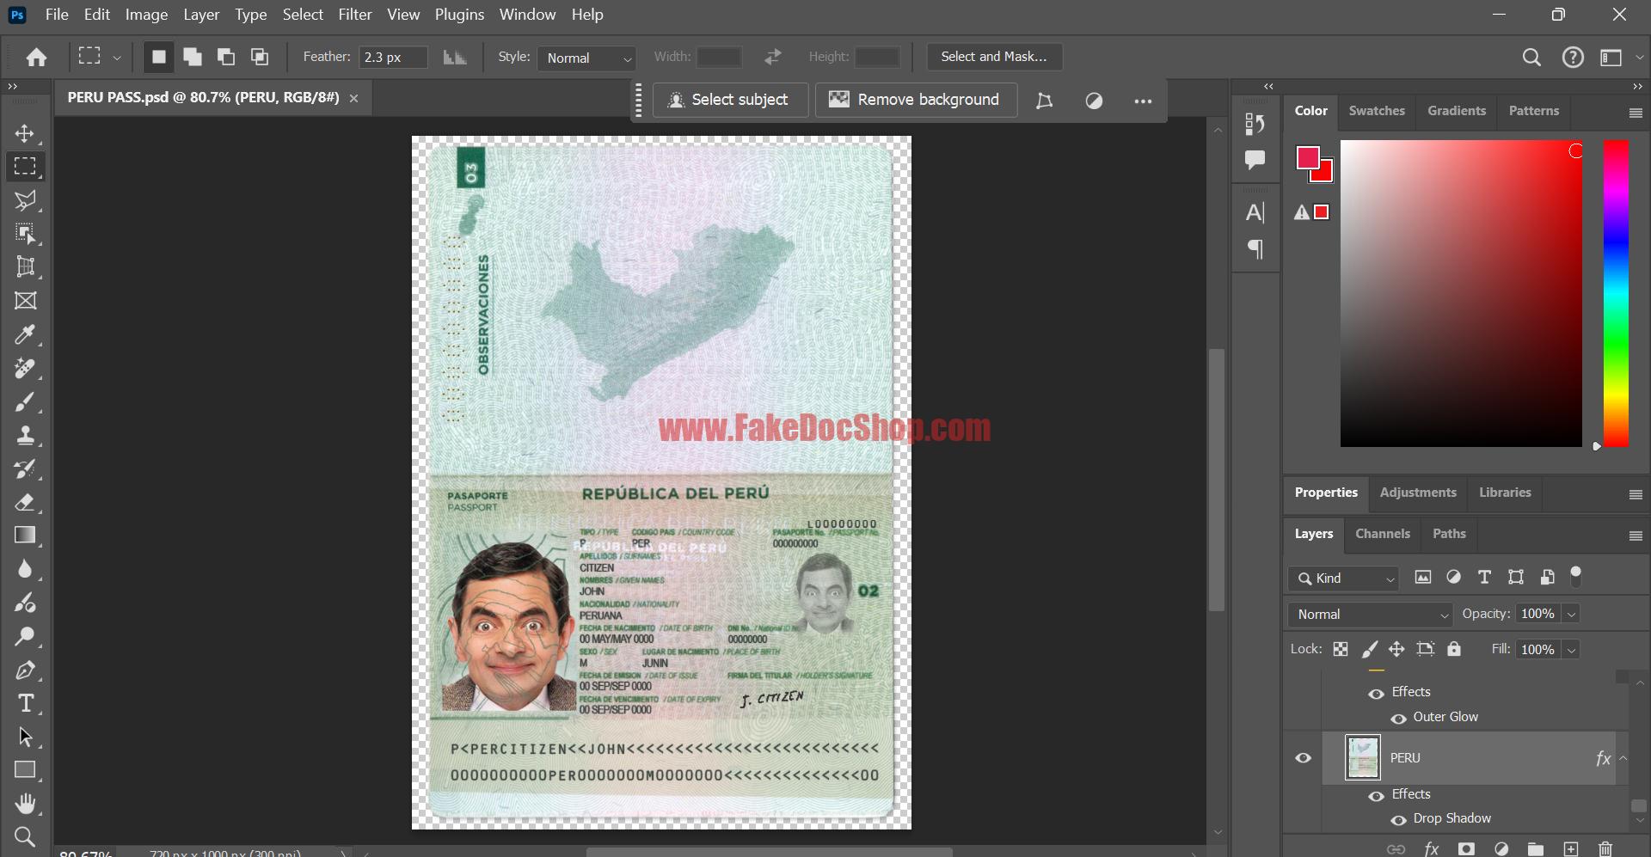Click the foreground color swatch

(1308, 157)
